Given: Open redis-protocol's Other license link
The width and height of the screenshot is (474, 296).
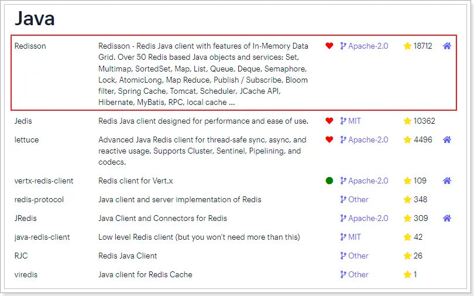Looking at the screenshot, I should pyautogui.click(x=354, y=199).
